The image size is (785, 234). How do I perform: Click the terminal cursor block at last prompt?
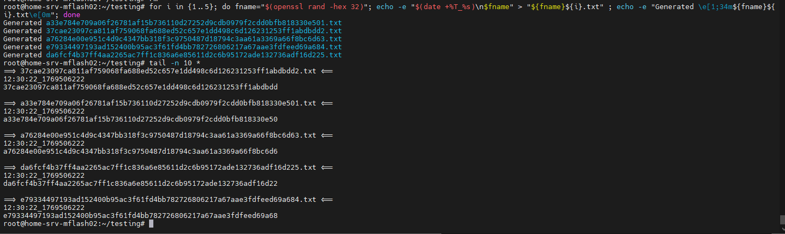tap(151, 223)
